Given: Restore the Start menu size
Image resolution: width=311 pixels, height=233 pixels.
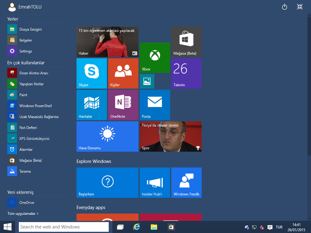Looking at the screenshot, I should pyautogui.click(x=300, y=7).
